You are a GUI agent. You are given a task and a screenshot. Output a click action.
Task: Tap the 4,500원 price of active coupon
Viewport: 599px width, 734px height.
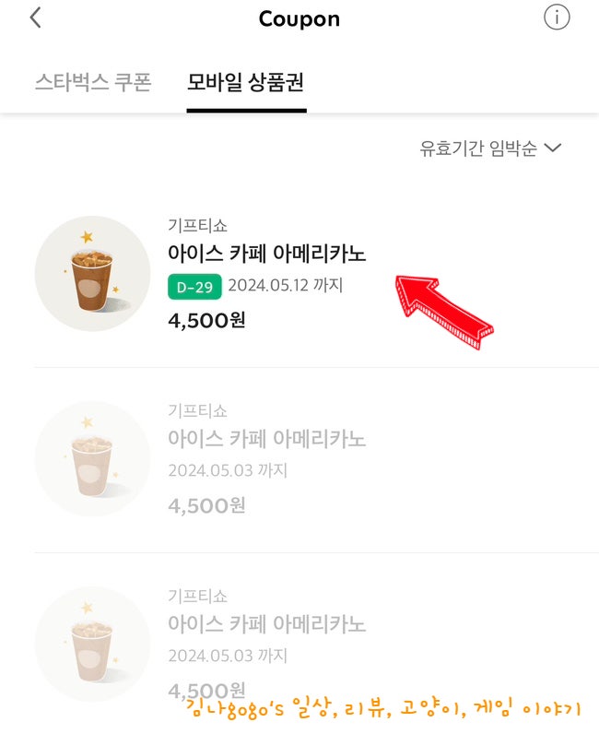pyautogui.click(x=206, y=320)
